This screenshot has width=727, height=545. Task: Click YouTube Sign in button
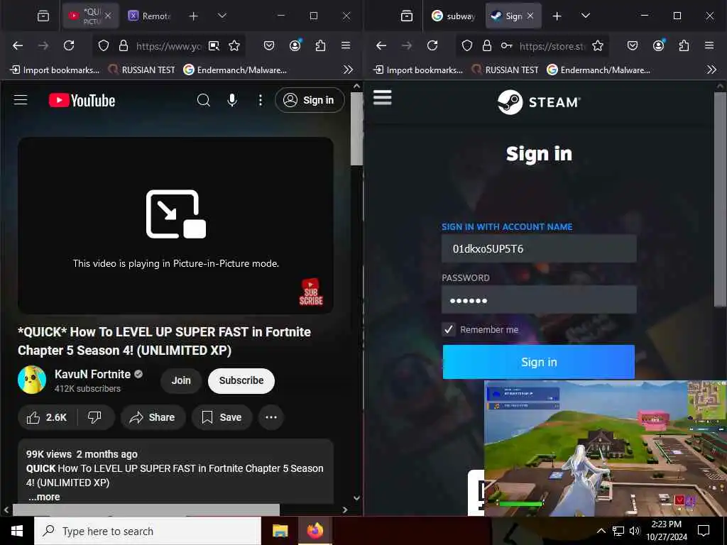coord(310,100)
